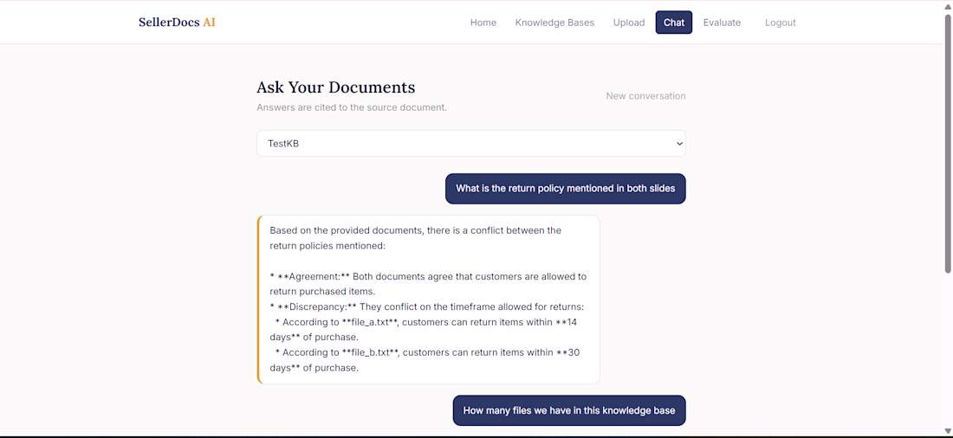The height and width of the screenshot is (438, 953).
Task: Click the 'Based on the provided documents' sentence
Action: (416, 238)
